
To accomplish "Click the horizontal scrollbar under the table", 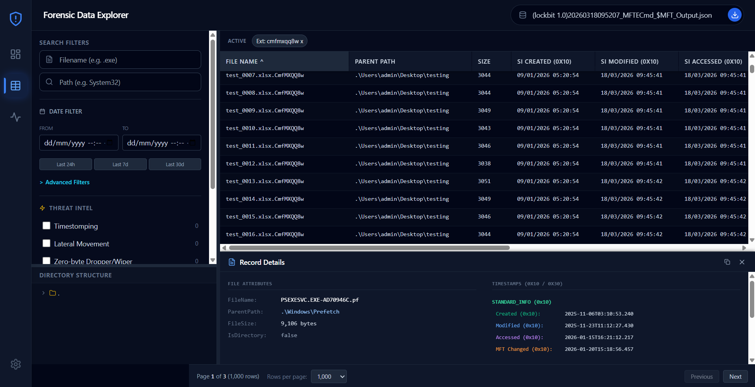I will (x=369, y=248).
